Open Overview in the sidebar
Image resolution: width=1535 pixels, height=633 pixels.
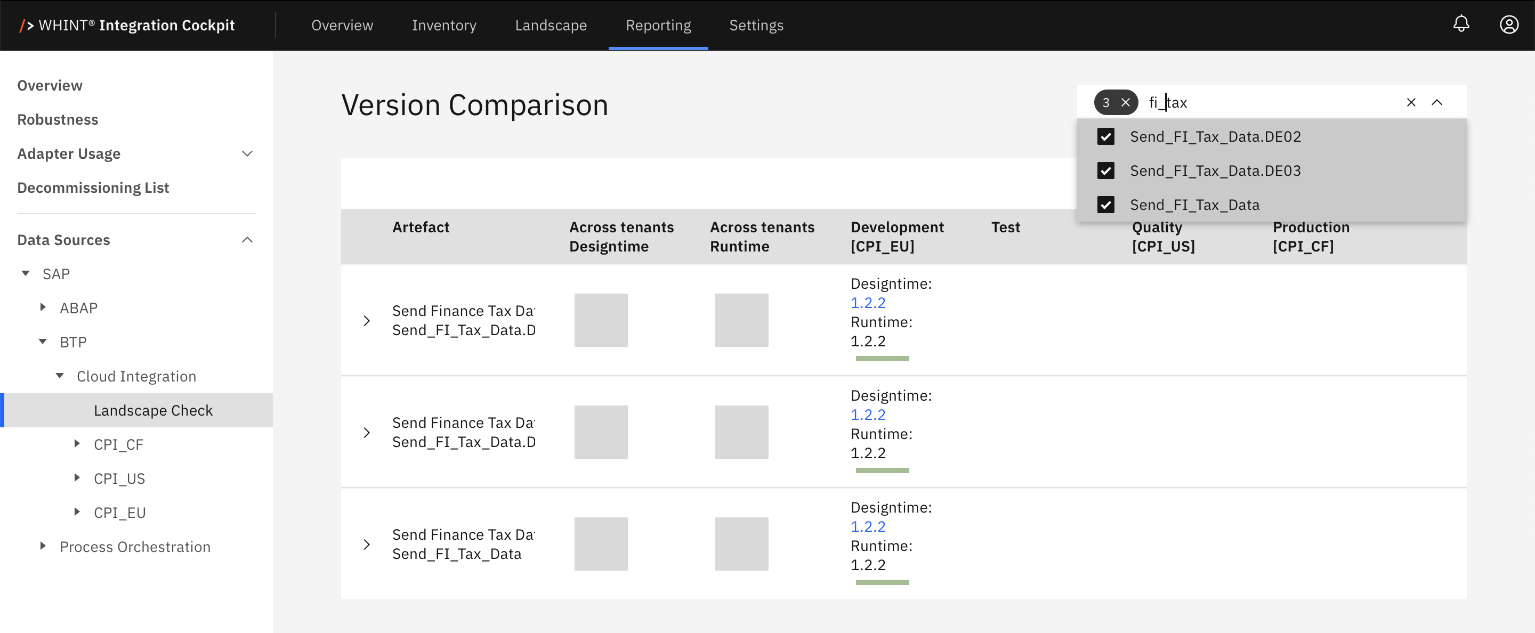click(x=50, y=86)
